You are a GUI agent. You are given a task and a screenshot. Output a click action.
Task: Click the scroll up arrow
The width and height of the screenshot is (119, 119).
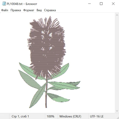point(117,15)
